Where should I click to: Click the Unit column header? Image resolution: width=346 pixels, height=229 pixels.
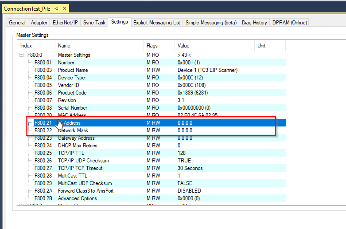(x=270, y=46)
